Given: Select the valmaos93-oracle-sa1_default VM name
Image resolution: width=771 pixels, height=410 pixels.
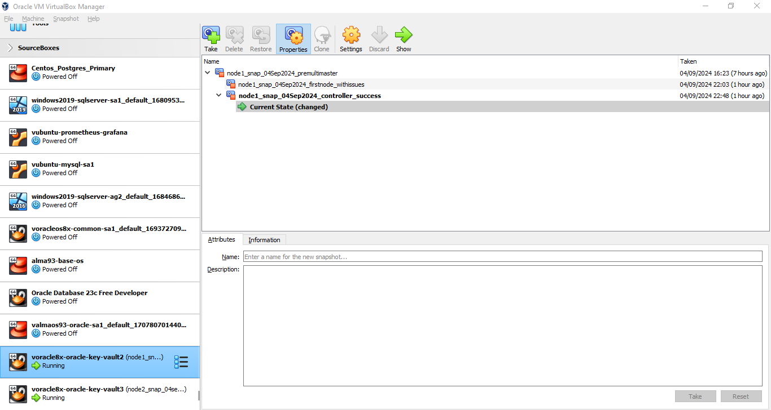Looking at the screenshot, I should [108, 325].
